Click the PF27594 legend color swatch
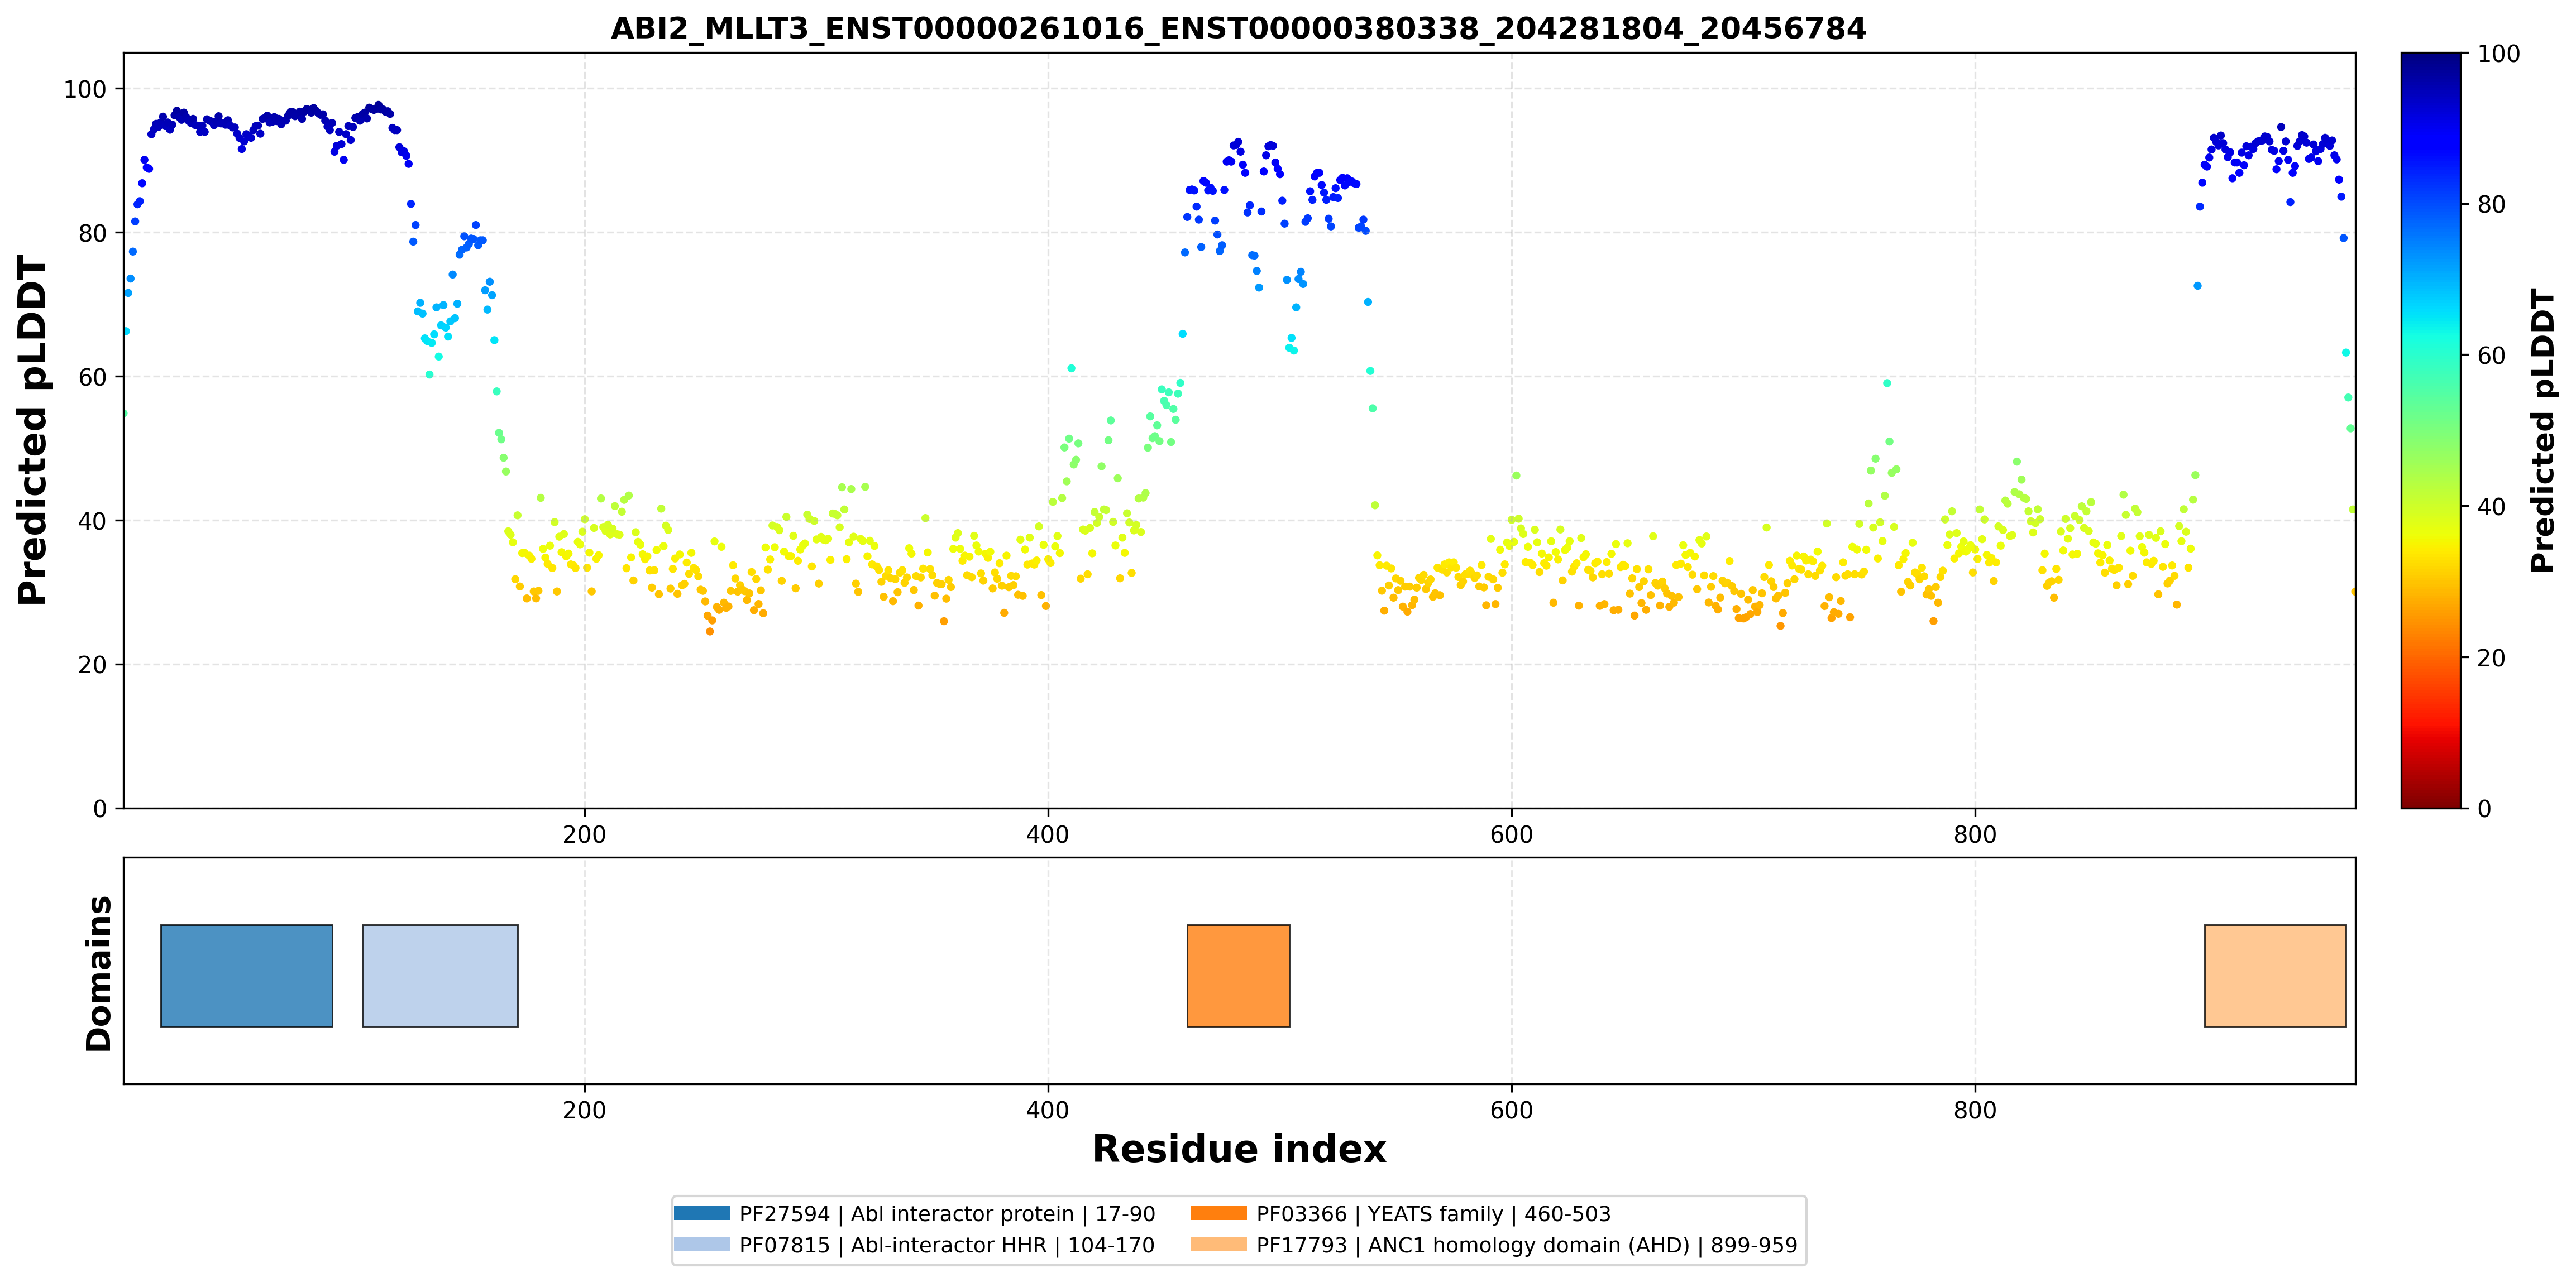Screen dimensions: 2576x1282 [x=702, y=1213]
